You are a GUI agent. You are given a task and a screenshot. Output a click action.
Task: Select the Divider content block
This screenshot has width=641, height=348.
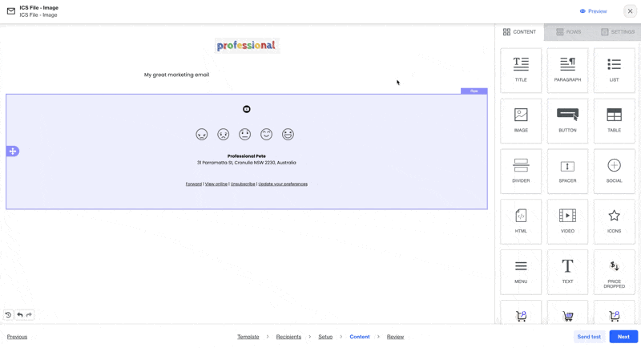coord(521,170)
